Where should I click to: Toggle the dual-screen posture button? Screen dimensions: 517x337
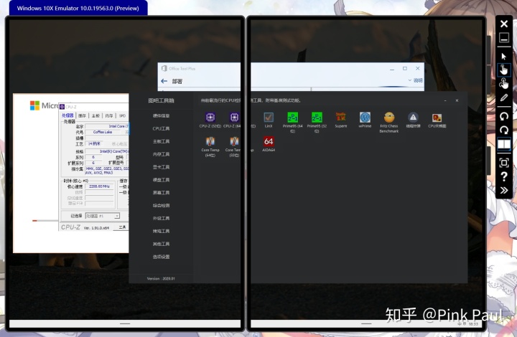pos(504,144)
